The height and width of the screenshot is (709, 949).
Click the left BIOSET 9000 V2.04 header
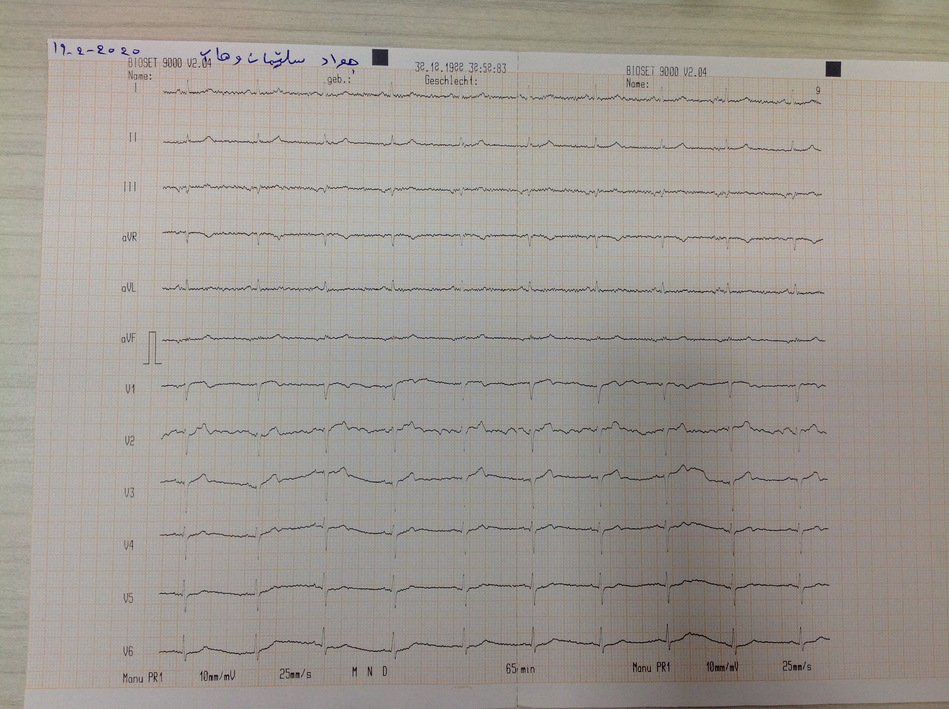coord(170,63)
